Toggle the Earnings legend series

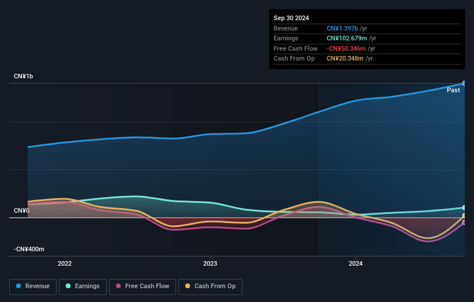coord(83,286)
